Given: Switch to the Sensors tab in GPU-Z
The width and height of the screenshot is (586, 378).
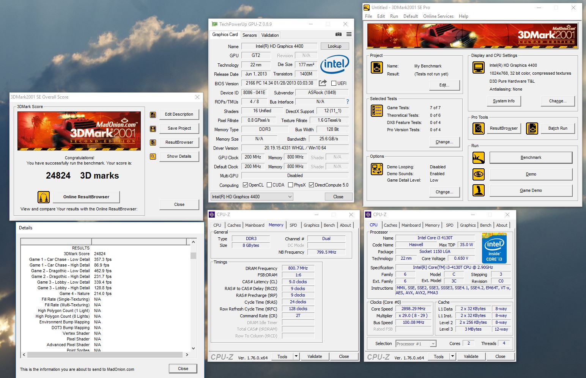Looking at the screenshot, I should pos(249,35).
